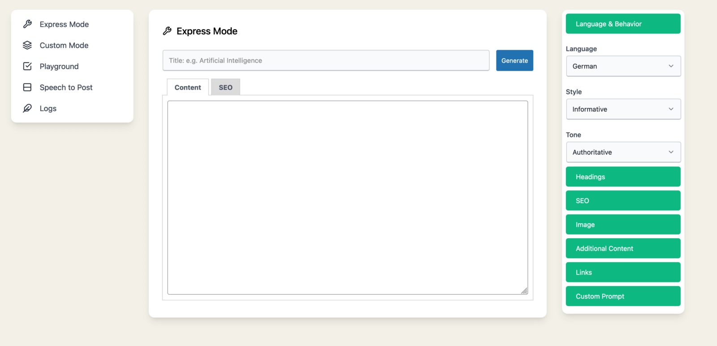
Task: Select the Content tab
Action: point(188,87)
